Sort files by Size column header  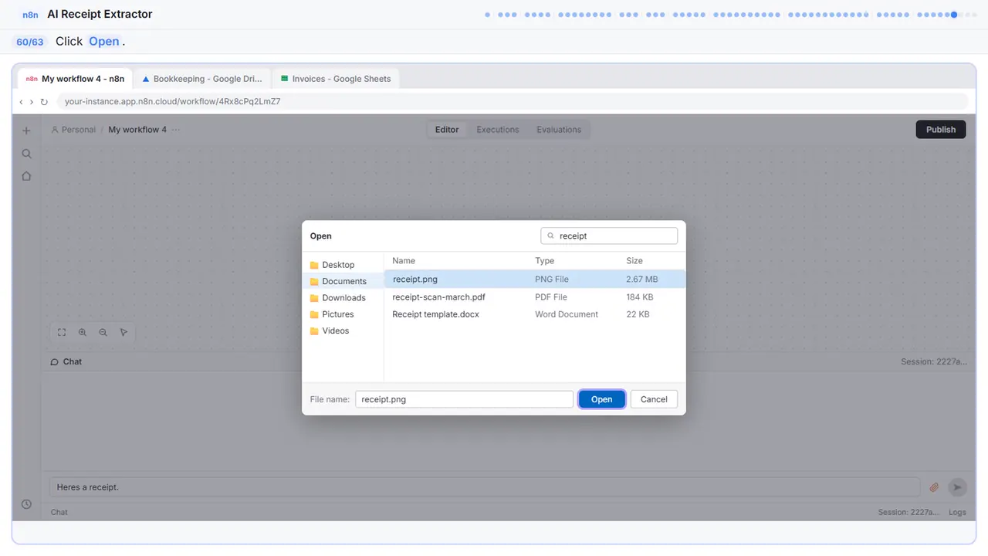coord(634,261)
